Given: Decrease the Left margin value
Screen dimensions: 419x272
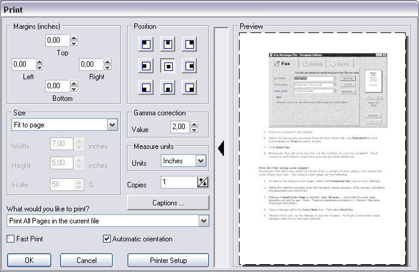Looking at the screenshot, I should 40,67.
